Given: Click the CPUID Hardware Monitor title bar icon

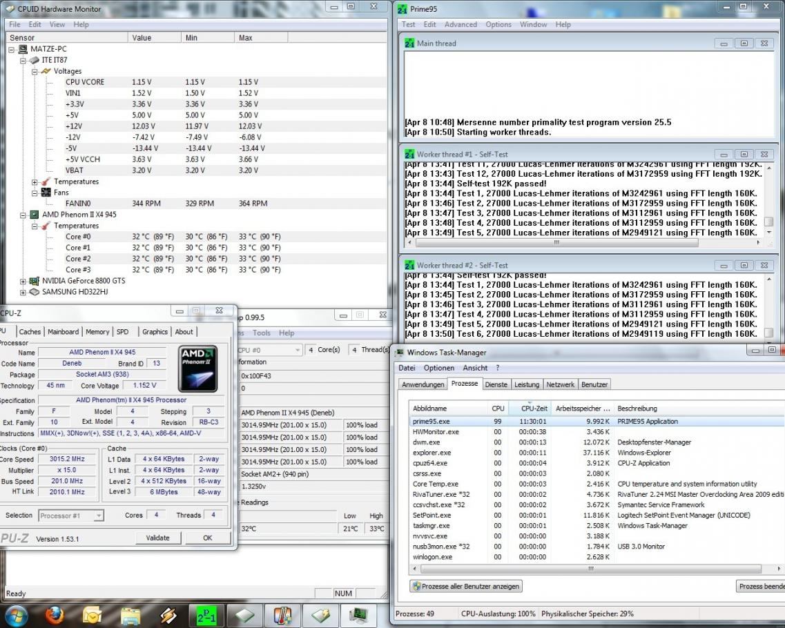Looking at the screenshot, I should point(9,9).
